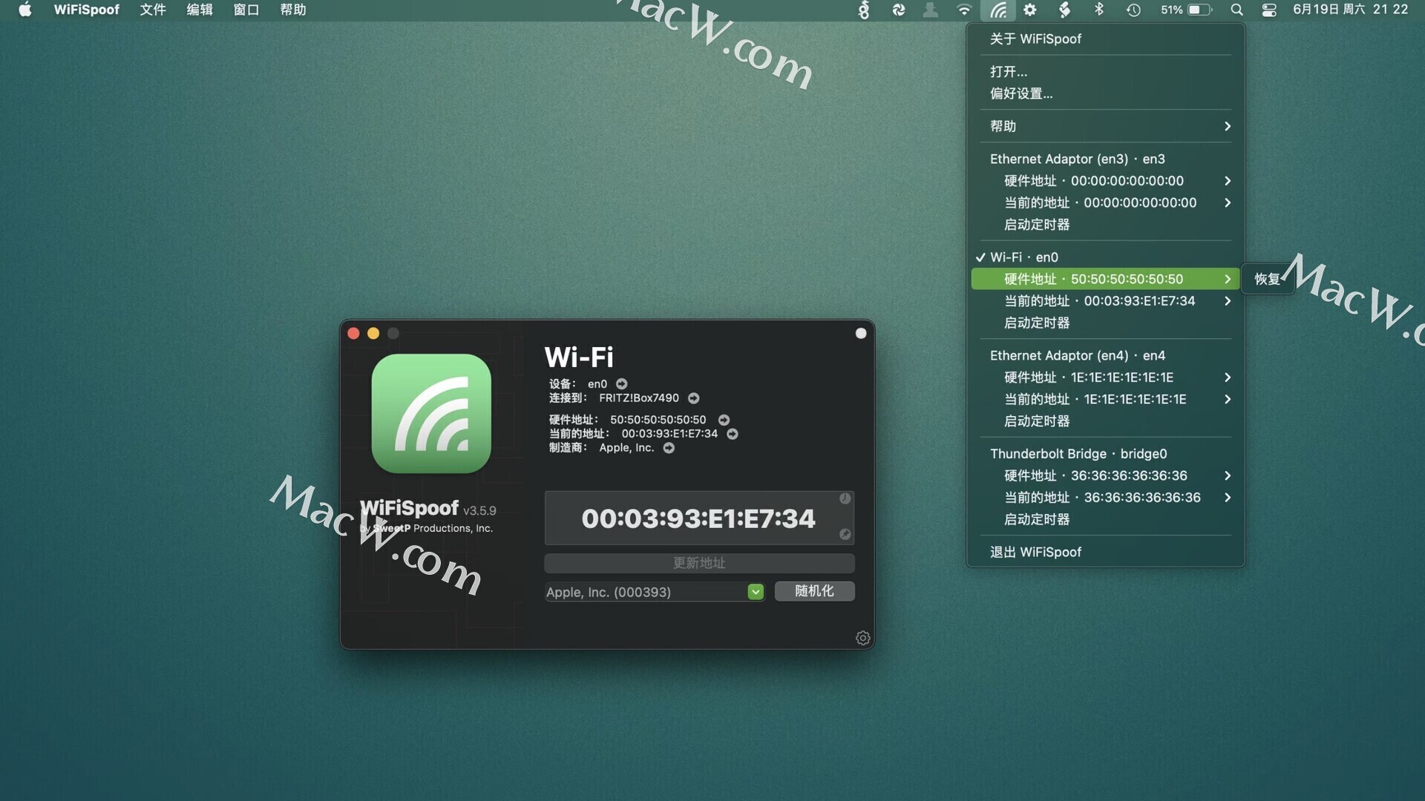Open Spotlight search from the menu bar
The height and width of the screenshot is (801, 1425).
(1236, 10)
